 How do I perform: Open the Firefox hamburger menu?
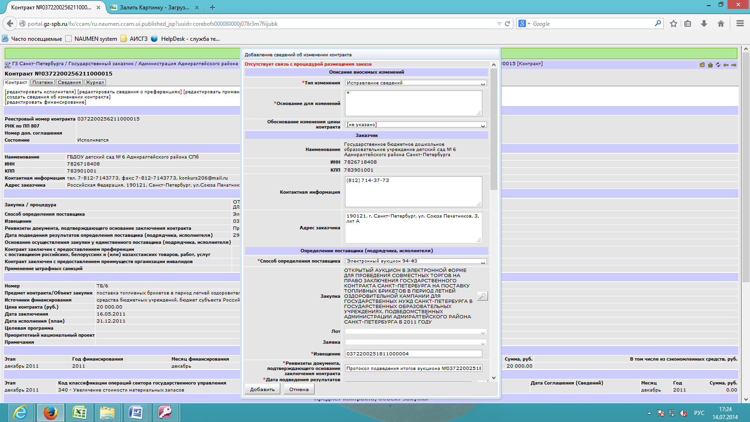740,23
